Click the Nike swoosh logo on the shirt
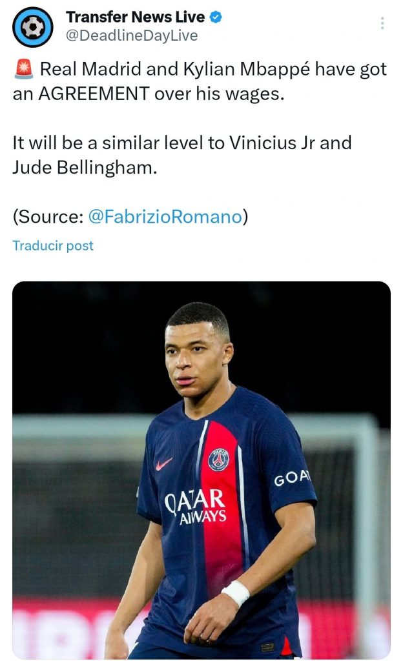The image size is (403, 661). (x=164, y=463)
